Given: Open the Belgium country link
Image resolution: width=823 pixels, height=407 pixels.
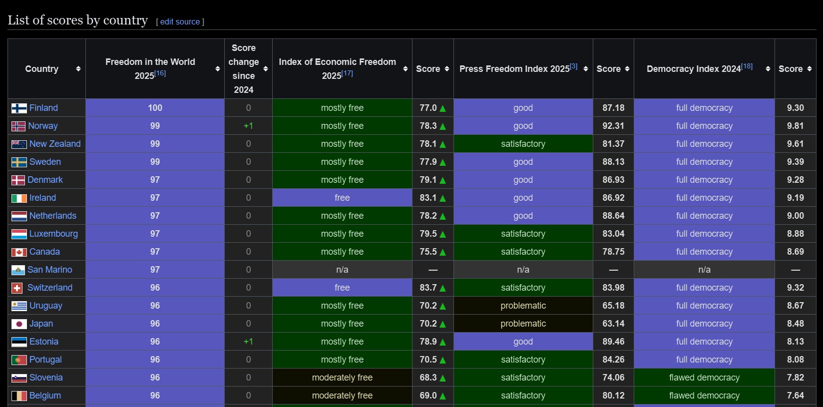Looking at the screenshot, I should coord(45,396).
